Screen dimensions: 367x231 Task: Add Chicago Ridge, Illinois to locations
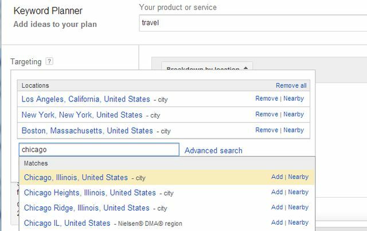point(277,207)
